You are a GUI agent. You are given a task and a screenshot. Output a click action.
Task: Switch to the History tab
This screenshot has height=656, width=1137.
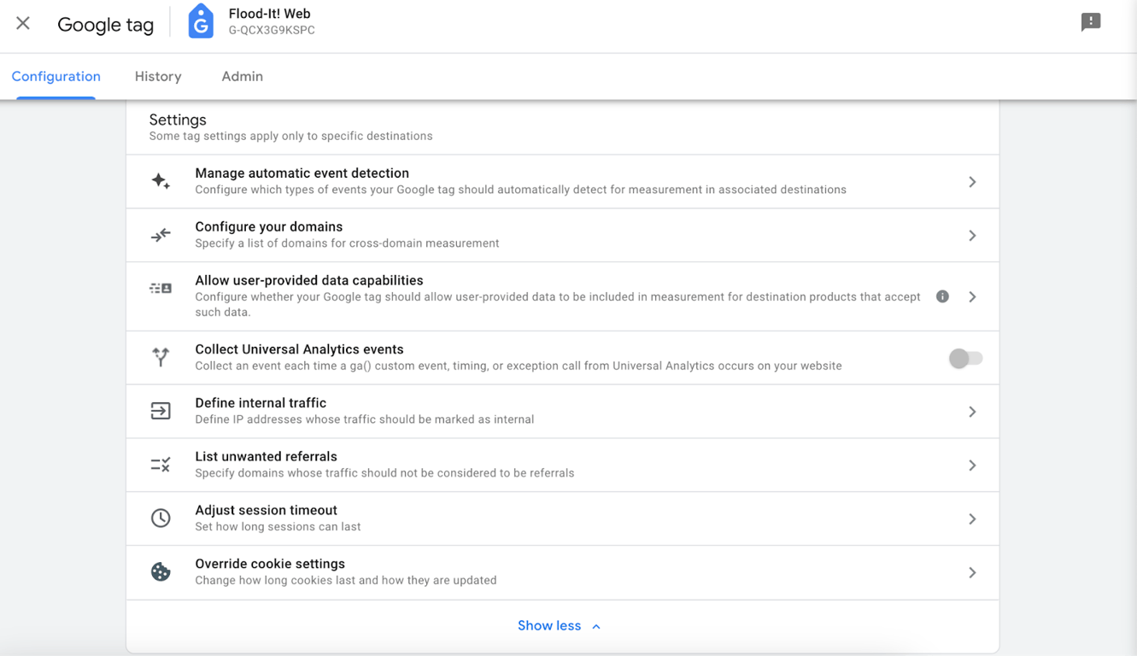(x=158, y=76)
